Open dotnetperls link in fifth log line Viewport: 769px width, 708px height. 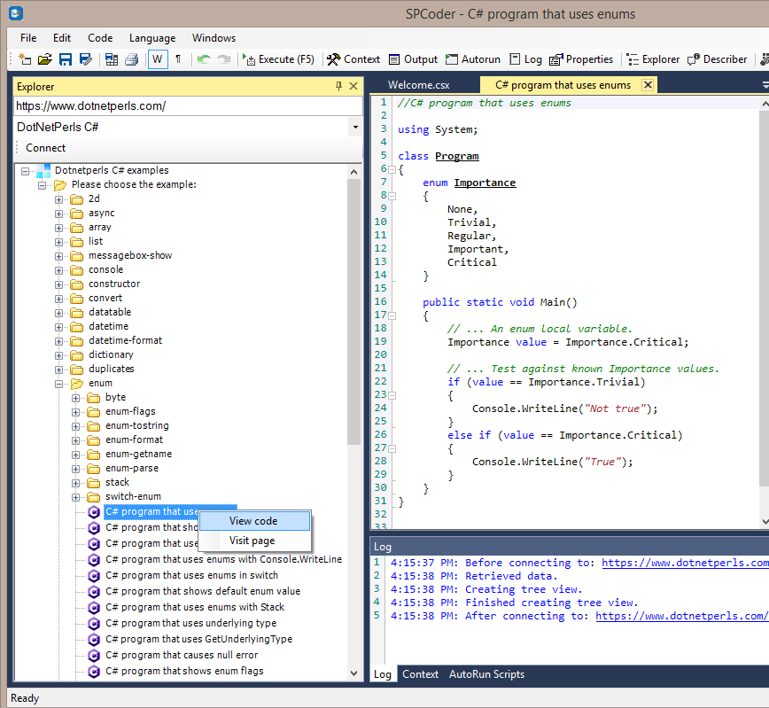681,616
